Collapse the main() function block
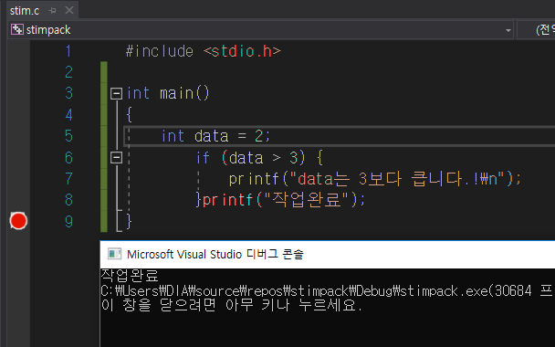 (116, 93)
